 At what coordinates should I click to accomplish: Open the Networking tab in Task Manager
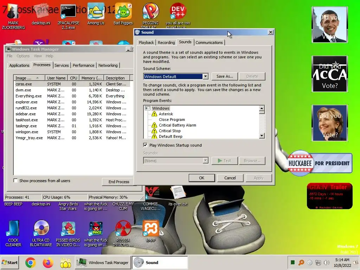point(108,65)
